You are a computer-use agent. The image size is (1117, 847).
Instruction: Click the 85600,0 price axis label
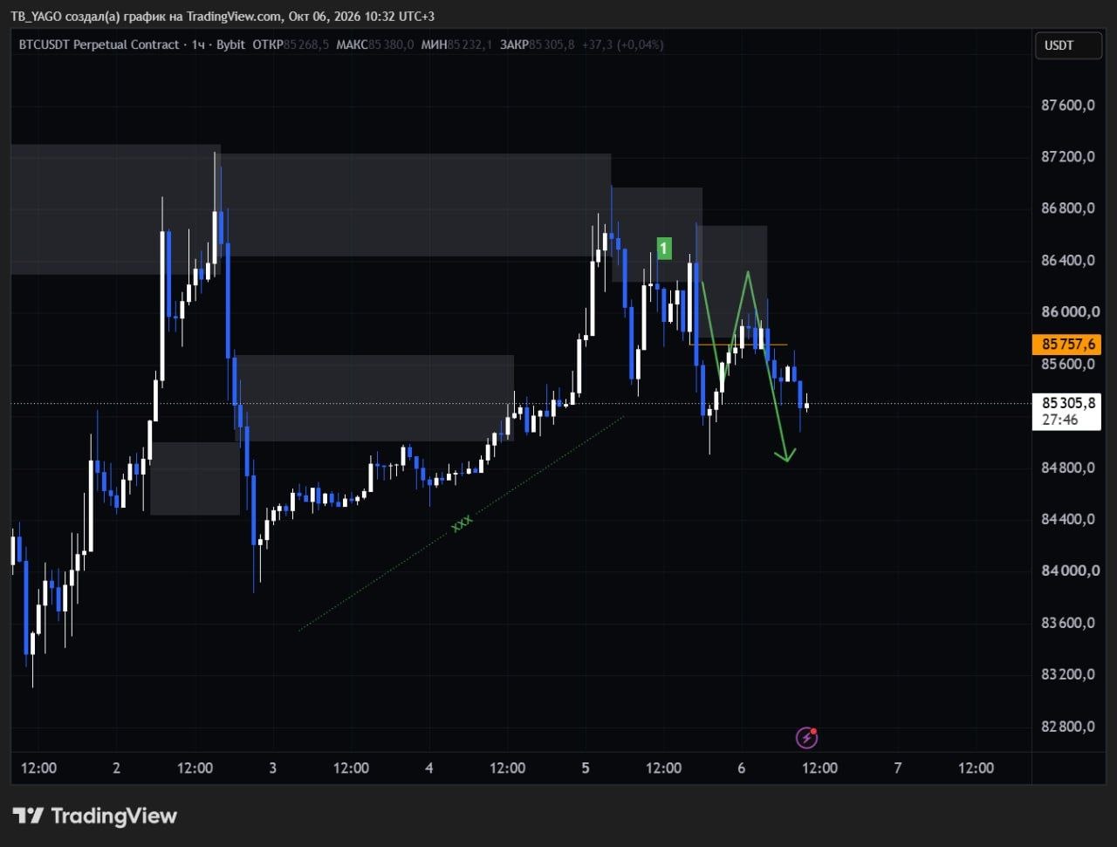coord(1068,364)
